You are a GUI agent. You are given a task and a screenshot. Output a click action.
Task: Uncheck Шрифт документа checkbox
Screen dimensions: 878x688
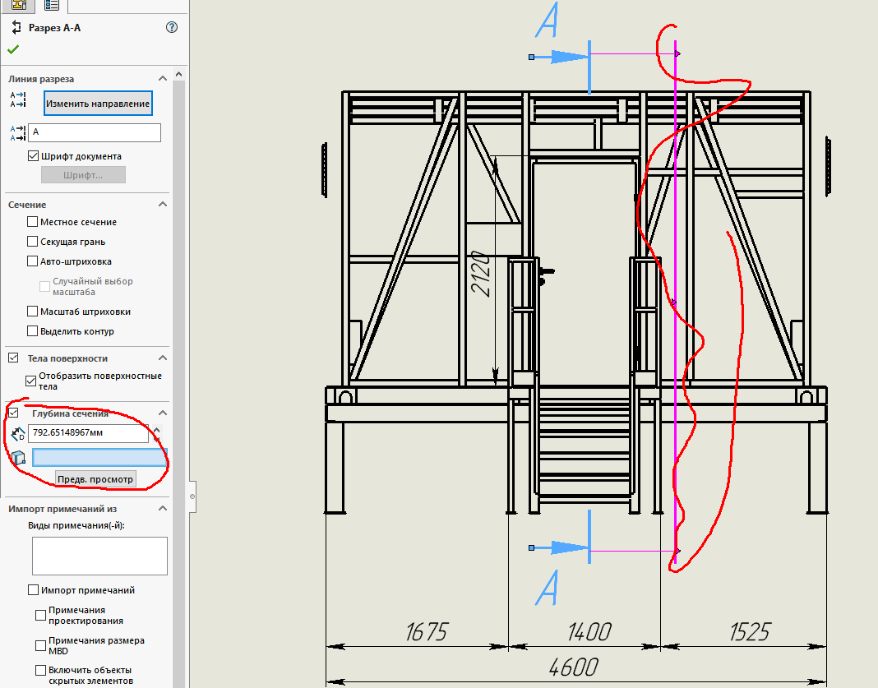33,156
